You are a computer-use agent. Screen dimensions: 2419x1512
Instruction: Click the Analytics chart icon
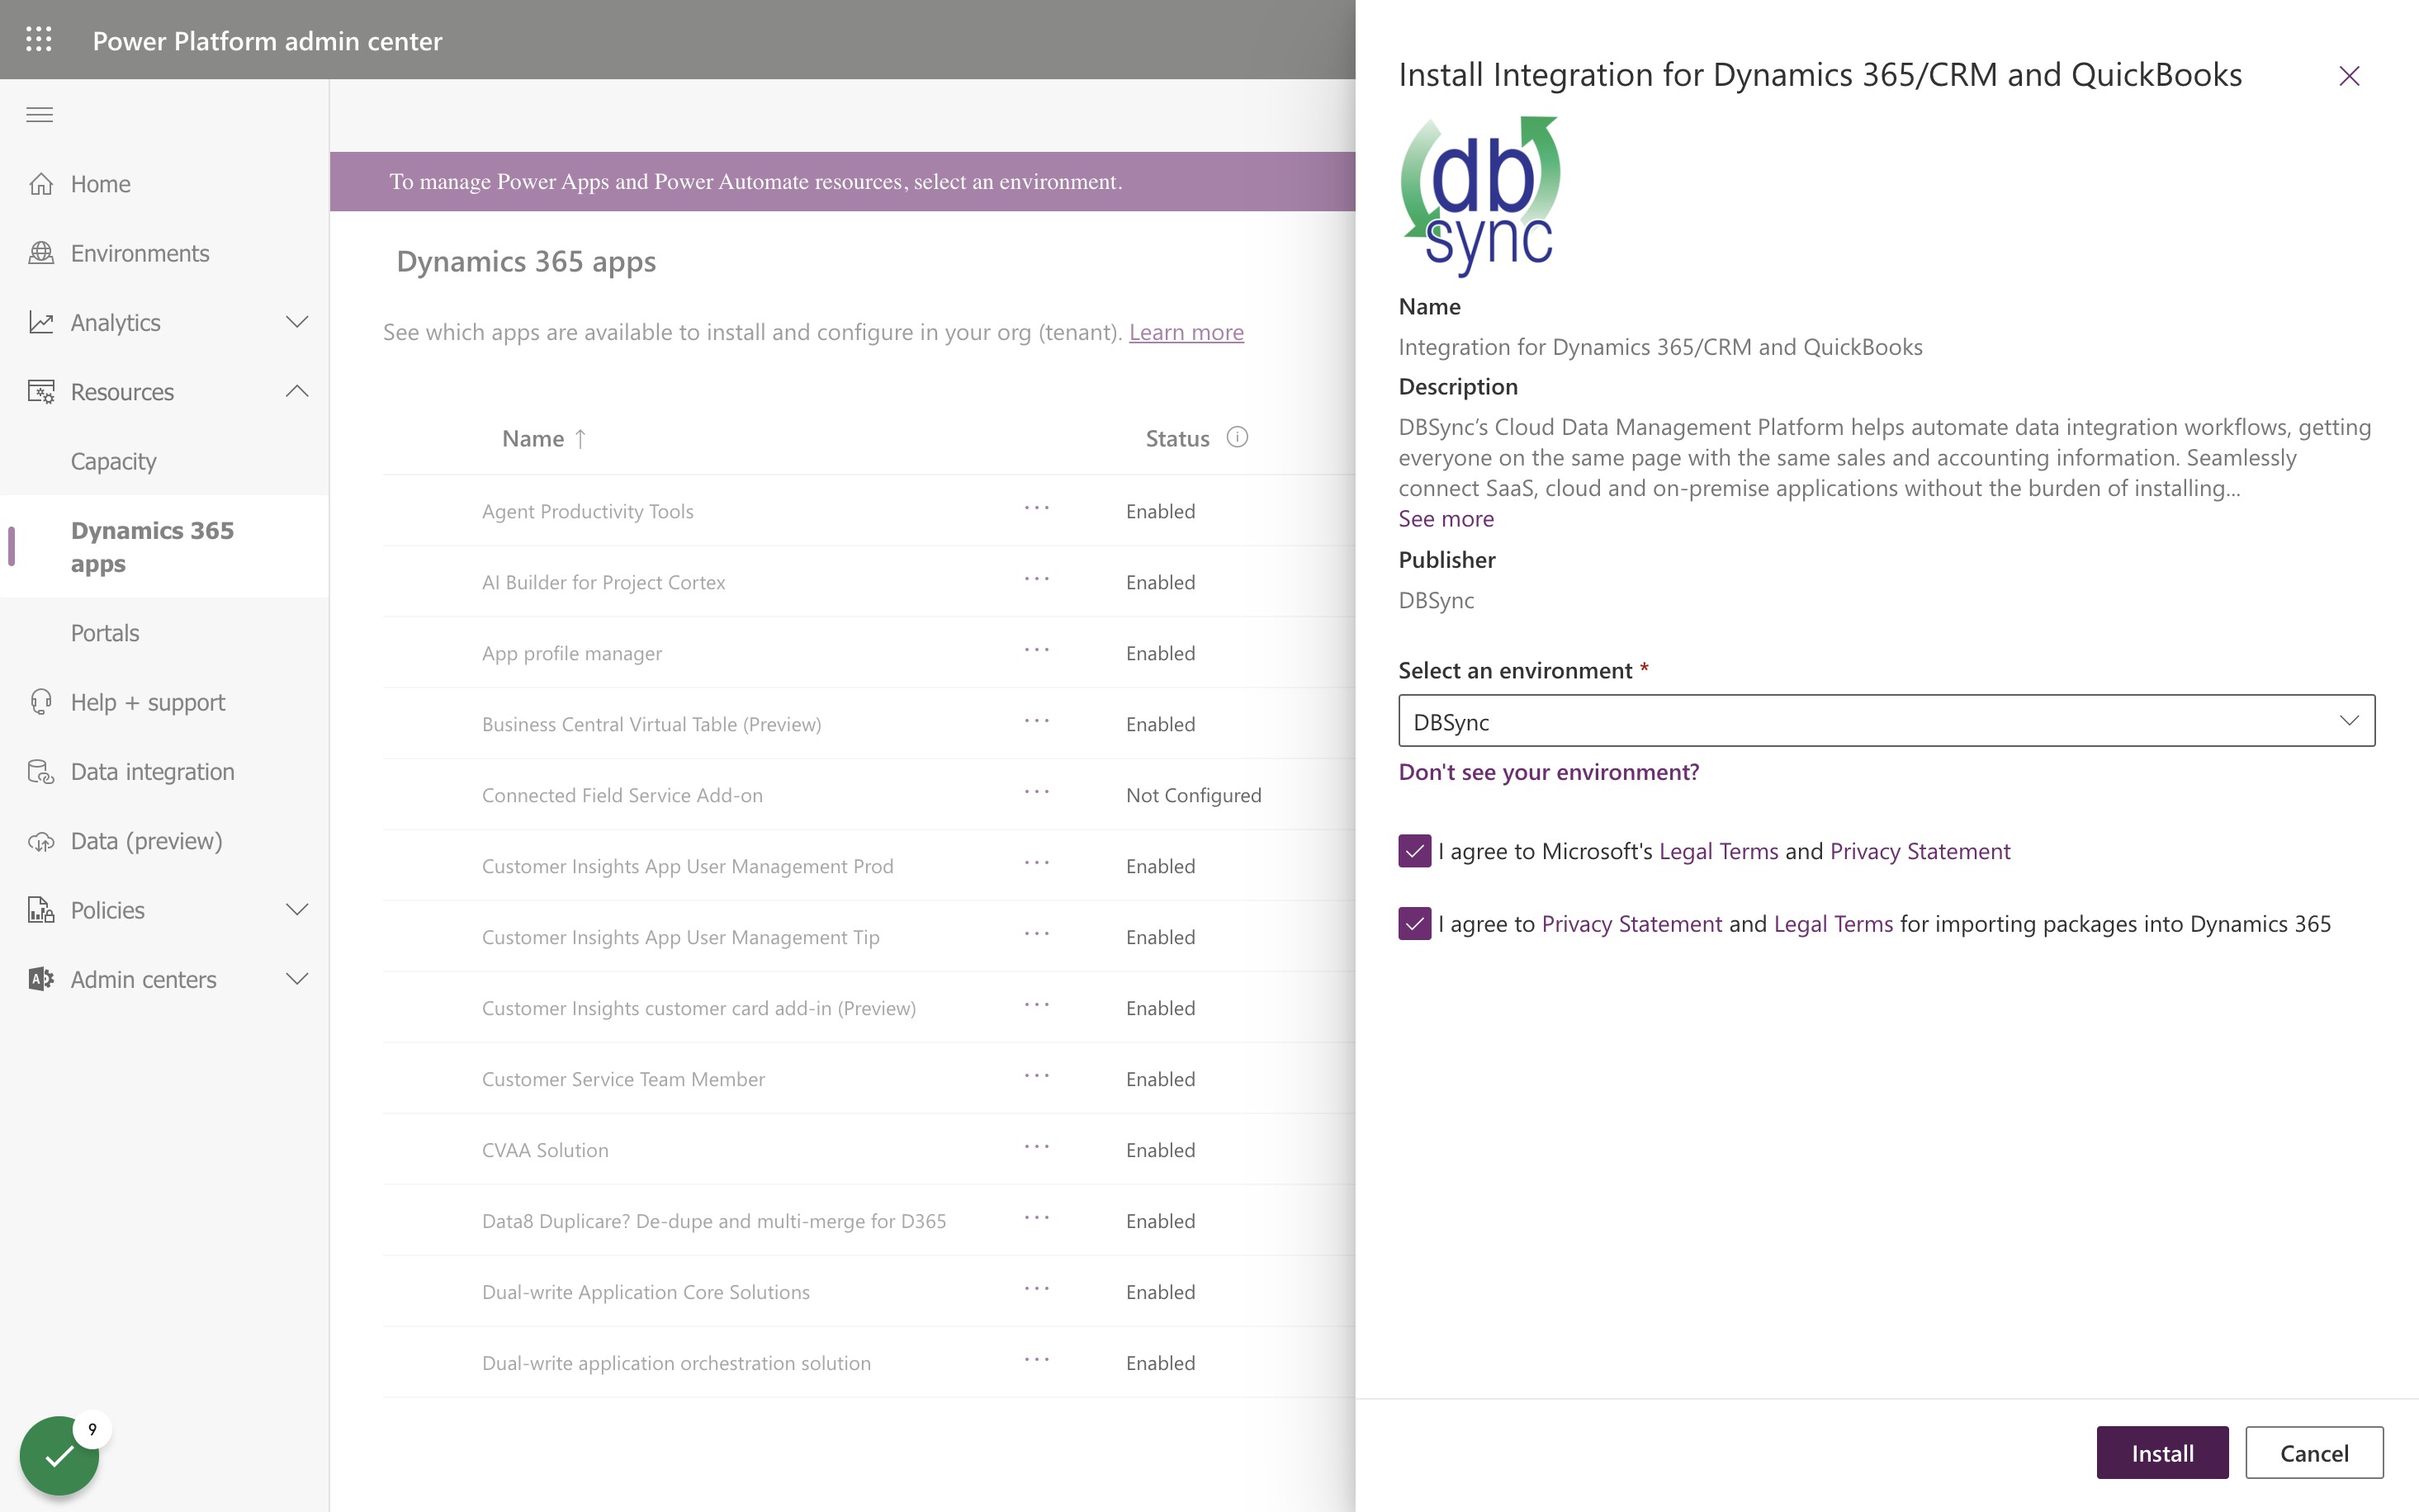click(41, 322)
